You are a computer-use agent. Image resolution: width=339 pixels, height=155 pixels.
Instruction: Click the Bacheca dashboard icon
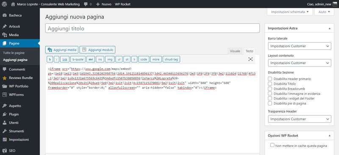5,15
